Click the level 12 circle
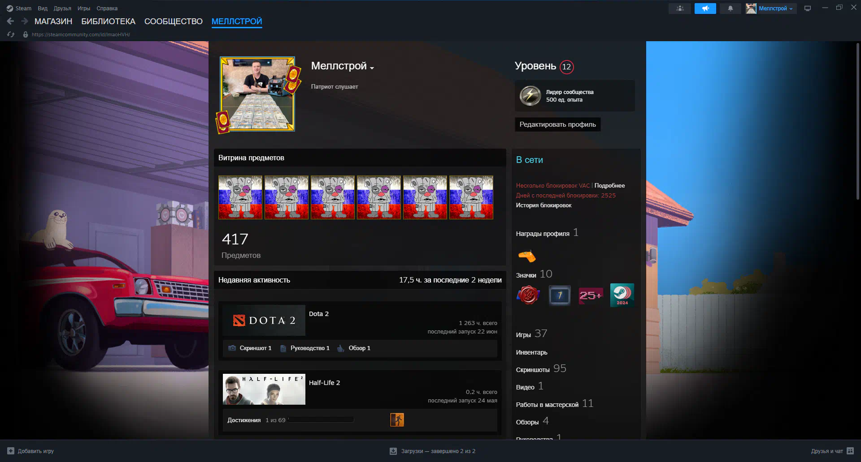Screen dimensions: 861x462 pyautogui.click(x=567, y=67)
